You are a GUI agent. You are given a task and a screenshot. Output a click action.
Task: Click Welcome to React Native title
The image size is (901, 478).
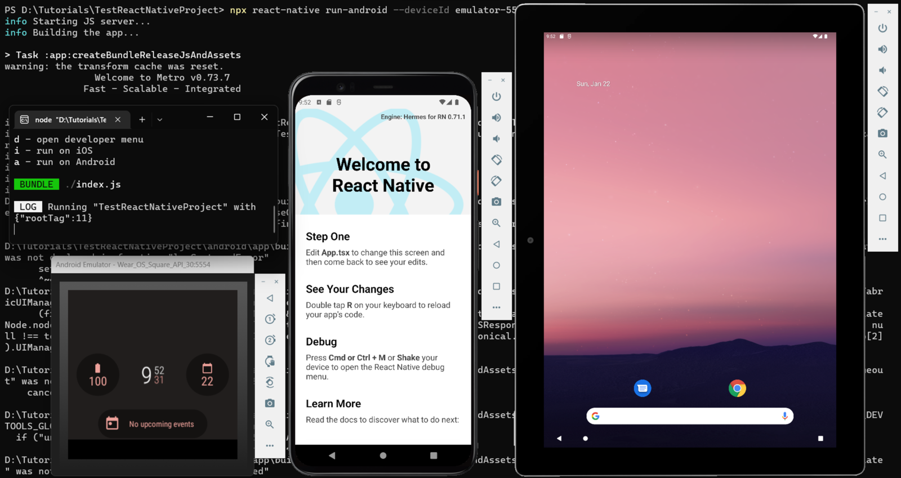click(x=383, y=175)
